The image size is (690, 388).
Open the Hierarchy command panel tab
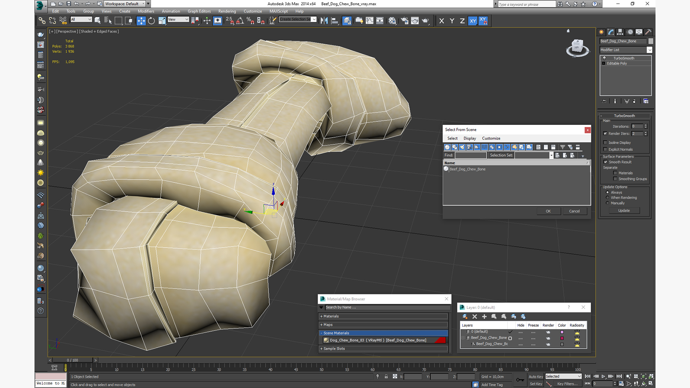point(620,32)
